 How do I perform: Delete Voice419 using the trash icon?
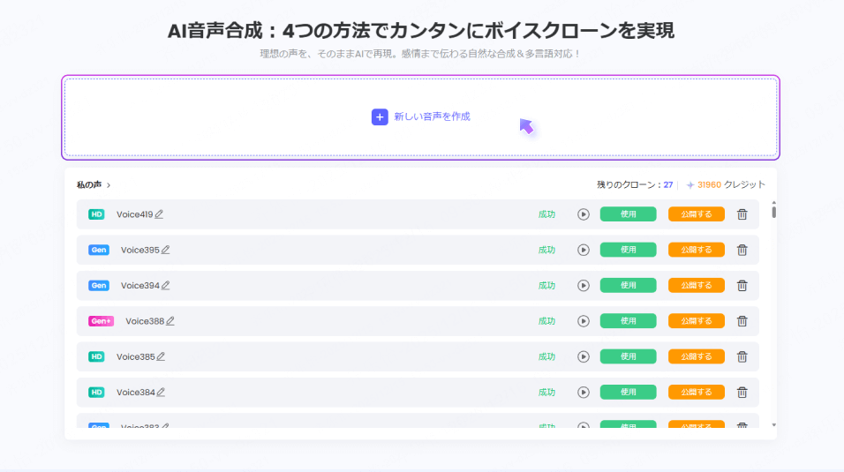(x=742, y=214)
